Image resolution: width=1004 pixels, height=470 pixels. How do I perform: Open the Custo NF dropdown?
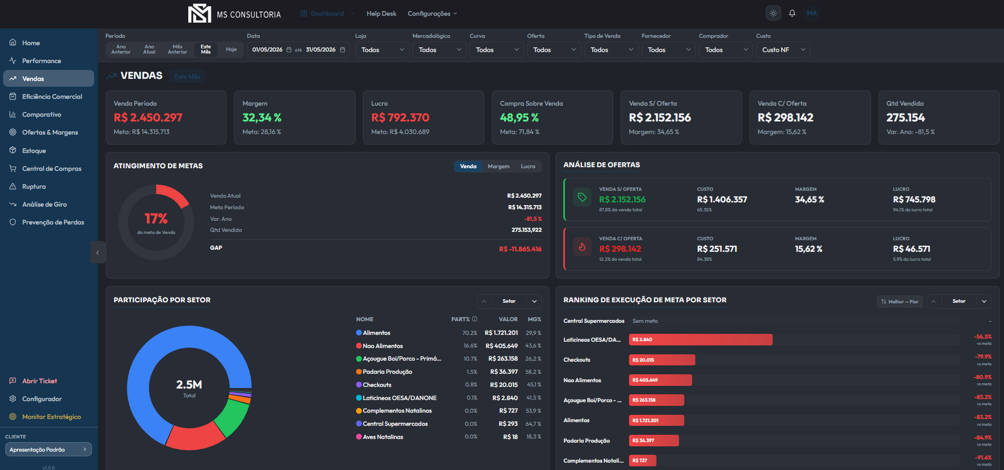[x=783, y=50]
